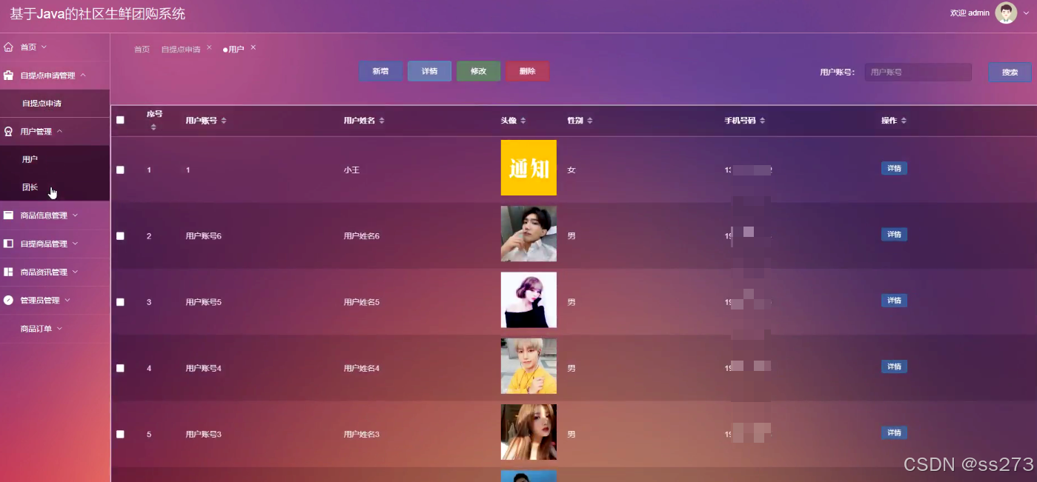Open 详情 for 用户账号6 row
Screen dimensions: 1037x482
click(x=894, y=235)
